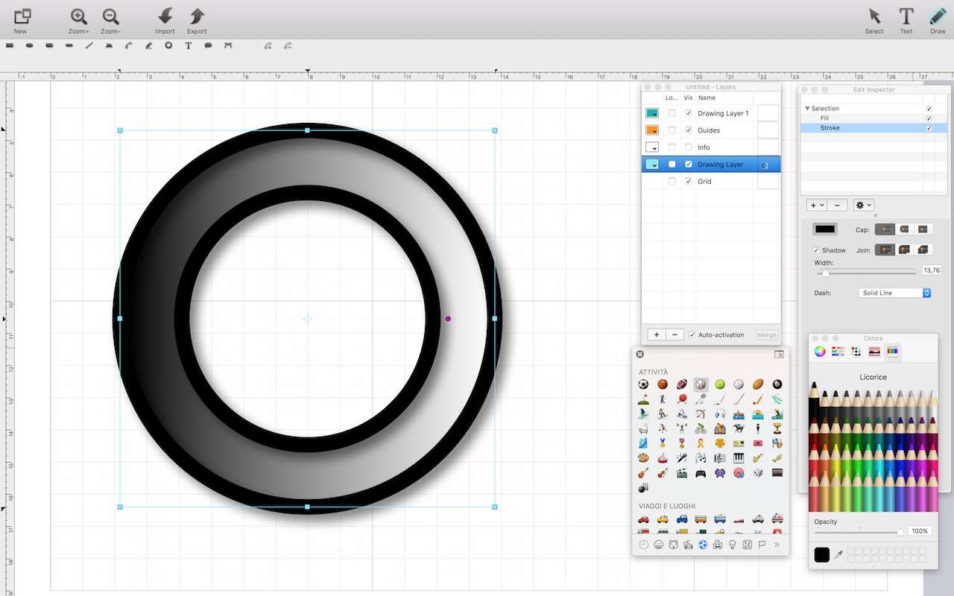Viewport: 954px width, 596px height.
Task: Choose the straight line drawing tool
Action: point(89,45)
